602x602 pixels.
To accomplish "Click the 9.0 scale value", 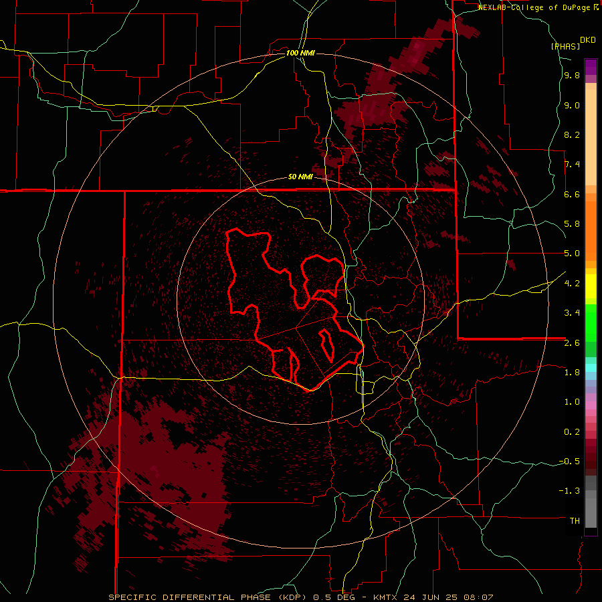I will click(572, 106).
